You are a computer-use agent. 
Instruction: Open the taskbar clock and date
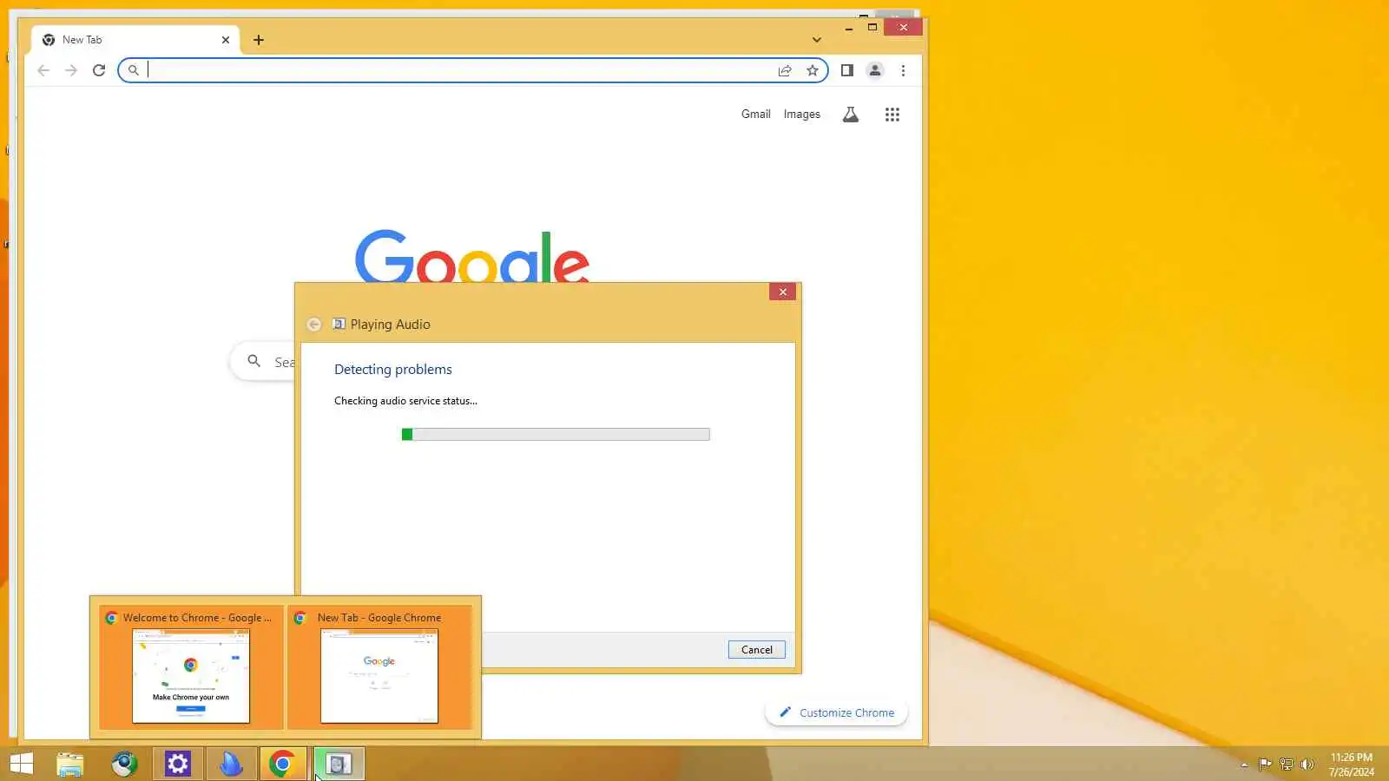pos(1352,765)
